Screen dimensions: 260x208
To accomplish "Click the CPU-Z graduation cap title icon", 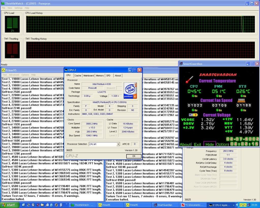I will (x=66, y=70).
